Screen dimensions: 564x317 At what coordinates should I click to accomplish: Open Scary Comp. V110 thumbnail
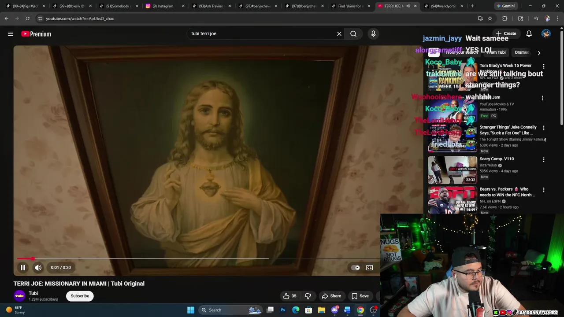coord(453,170)
